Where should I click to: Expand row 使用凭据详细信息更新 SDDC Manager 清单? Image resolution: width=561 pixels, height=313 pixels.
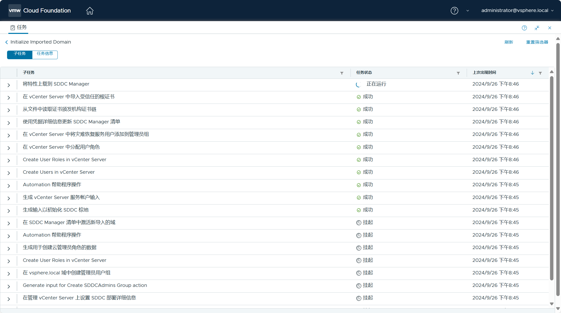[x=9, y=123]
